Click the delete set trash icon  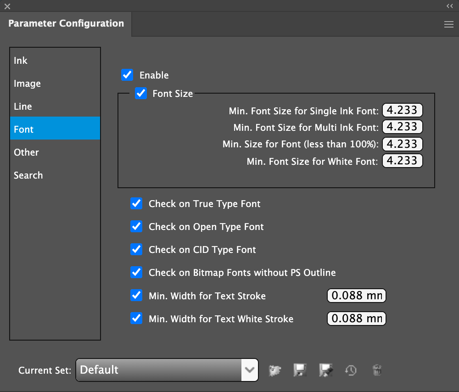click(377, 370)
